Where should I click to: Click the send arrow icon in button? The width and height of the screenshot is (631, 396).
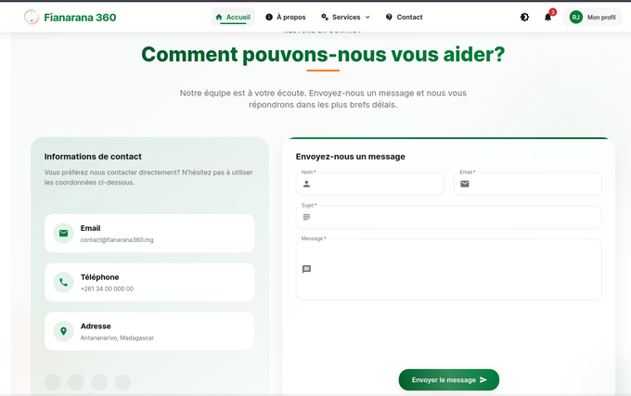click(x=483, y=379)
